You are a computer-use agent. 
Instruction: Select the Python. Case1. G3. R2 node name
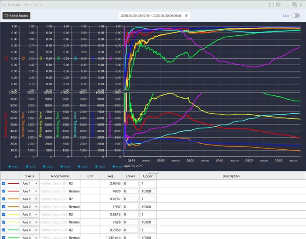click(57, 215)
